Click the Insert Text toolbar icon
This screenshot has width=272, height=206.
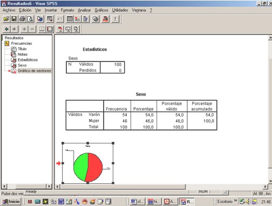click(76, 29)
